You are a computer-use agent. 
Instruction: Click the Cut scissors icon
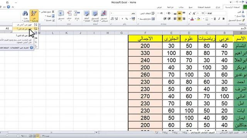tap(243, 12)
